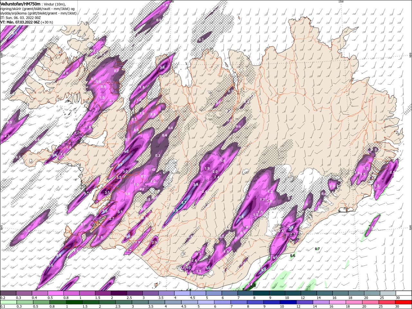Screen dimensions: 412x309
Task: Click the 5.8 value near the southeast coast
Action: click(x=291, y=227)
